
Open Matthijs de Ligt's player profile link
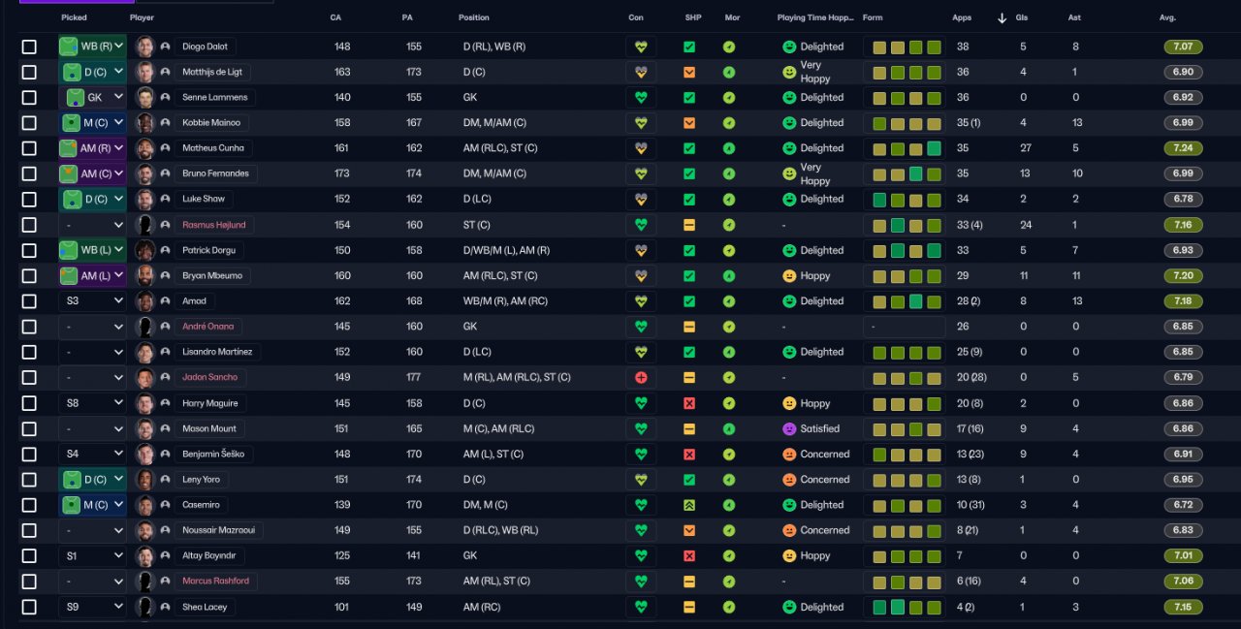(x=212, y=72)
